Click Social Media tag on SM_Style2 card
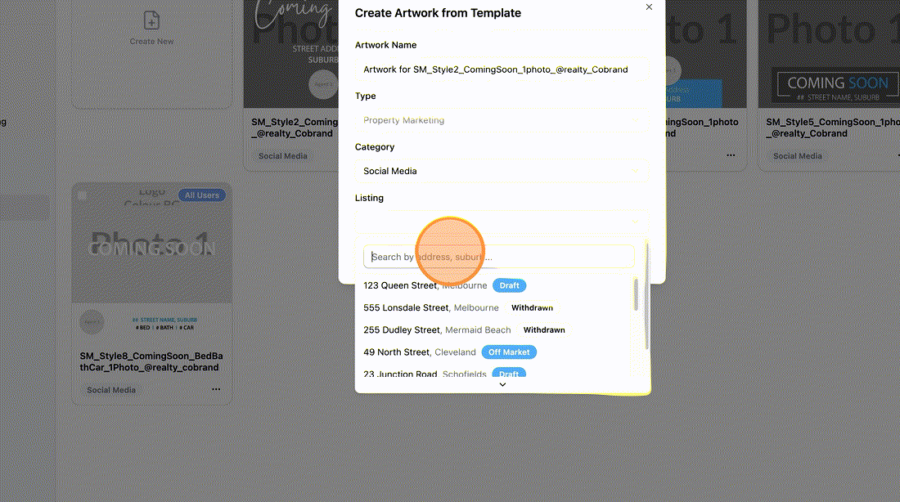The height and width of the screenshot is (502, 900). [x=283, y=156]
